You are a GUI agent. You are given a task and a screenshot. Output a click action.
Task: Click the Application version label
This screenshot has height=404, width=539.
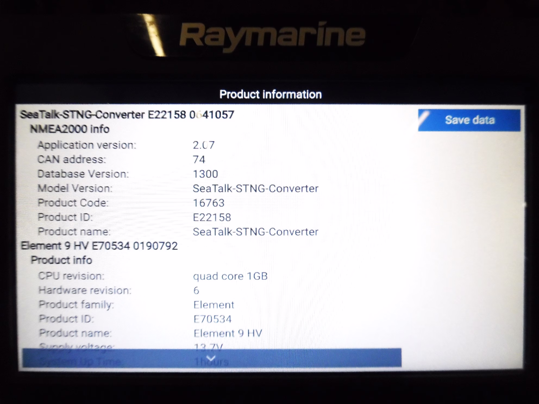click(87, 145)
